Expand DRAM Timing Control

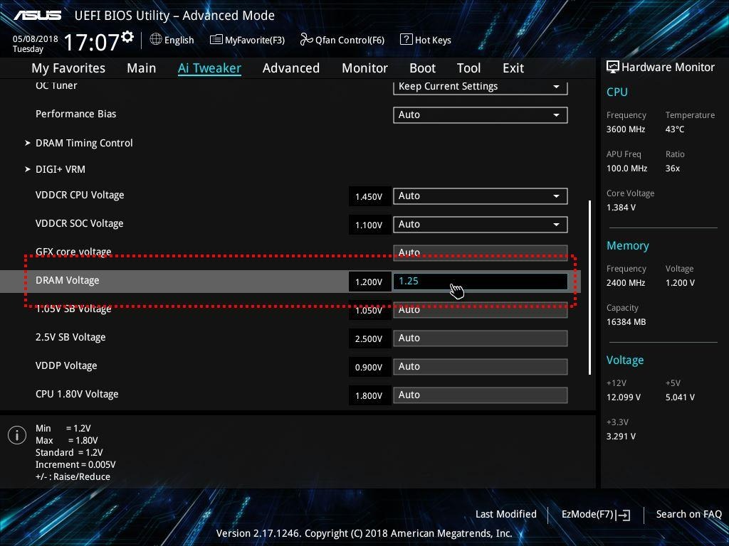point(84,143)
